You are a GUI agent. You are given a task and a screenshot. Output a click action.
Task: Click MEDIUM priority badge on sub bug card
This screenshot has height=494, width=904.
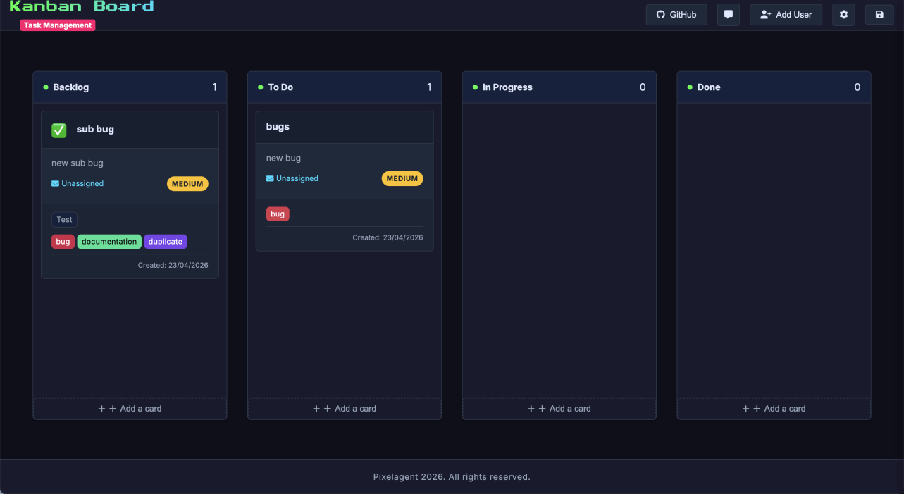pos(187,184)
